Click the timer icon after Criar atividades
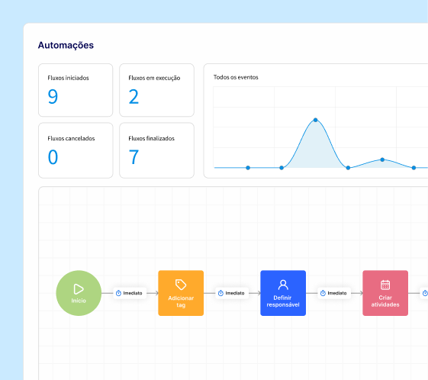Viewport: 428px width, 380px height. pos(425,293)
